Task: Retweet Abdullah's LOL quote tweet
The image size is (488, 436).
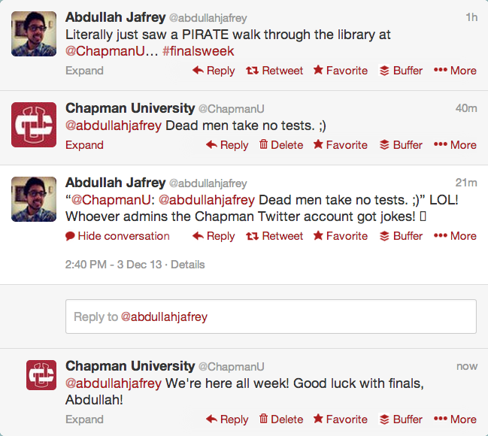Action: [x=274, y=236]
